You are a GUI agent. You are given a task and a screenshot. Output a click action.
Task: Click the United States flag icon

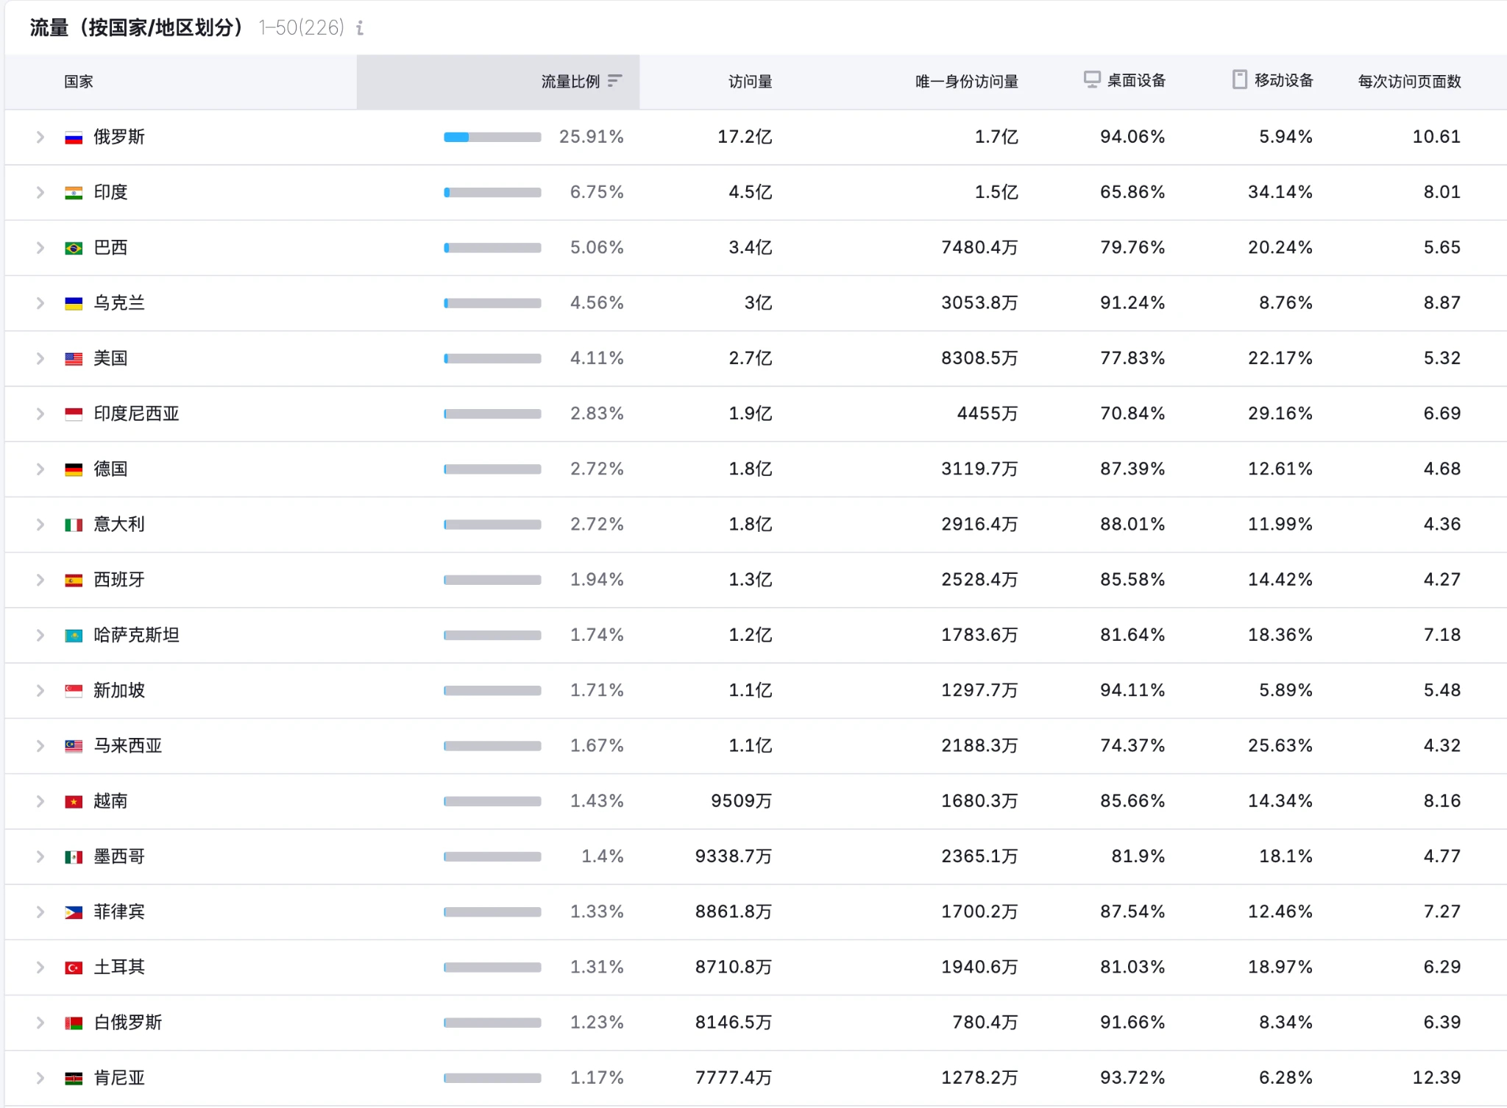click(x=73, y=358)
